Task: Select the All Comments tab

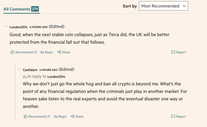Action: coord(22,9)
